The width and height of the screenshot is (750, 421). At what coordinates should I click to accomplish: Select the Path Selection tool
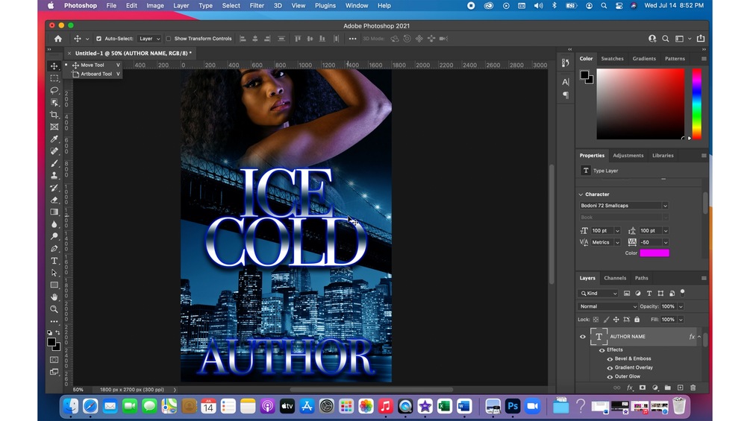[x=54, y=273]
